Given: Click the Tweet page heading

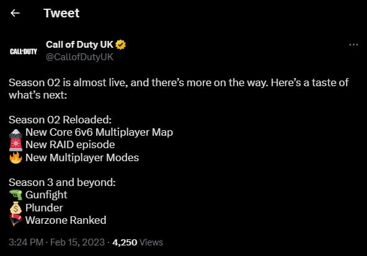Looking at the screenshot, I should [x=61, y=13].
